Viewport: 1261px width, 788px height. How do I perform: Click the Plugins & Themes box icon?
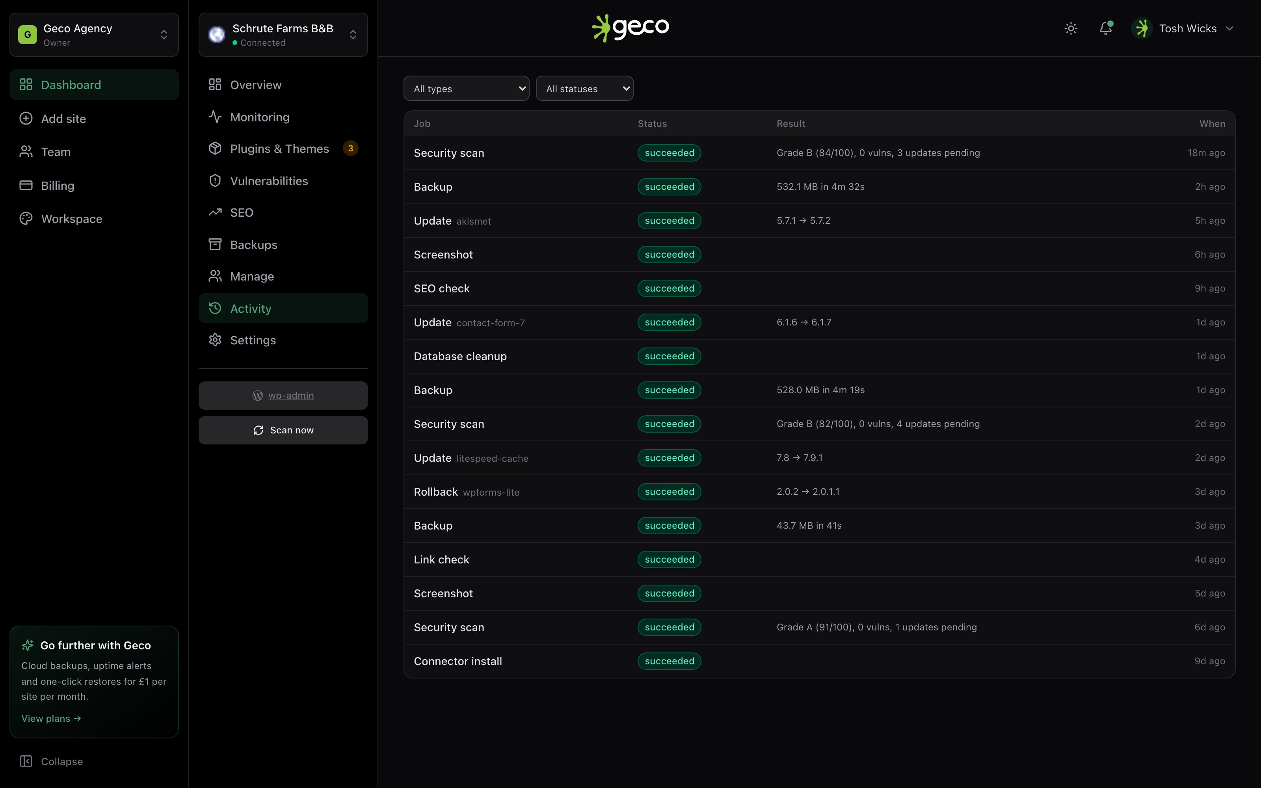click(215, 149)
